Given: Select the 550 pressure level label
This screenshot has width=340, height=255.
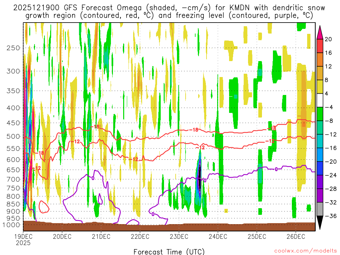Looking at the screenshot, I should point(13,148).
